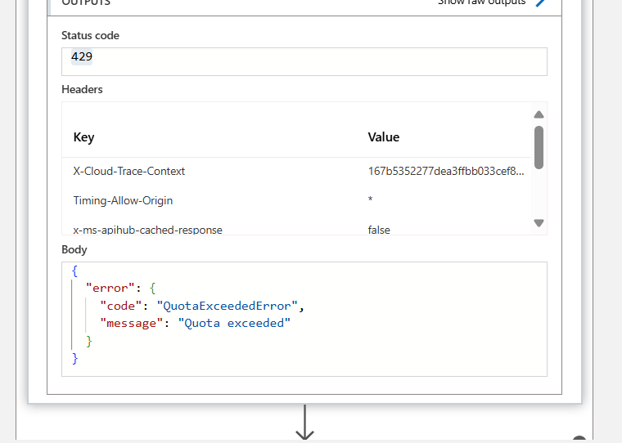The image size is (622, 443).
Task: Click the Key column header
Action: tap(83, 137)
